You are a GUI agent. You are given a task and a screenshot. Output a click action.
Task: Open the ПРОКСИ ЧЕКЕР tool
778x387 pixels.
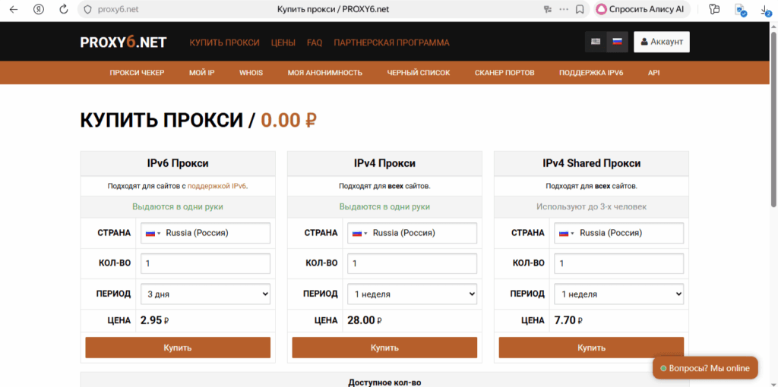(137, 73)
